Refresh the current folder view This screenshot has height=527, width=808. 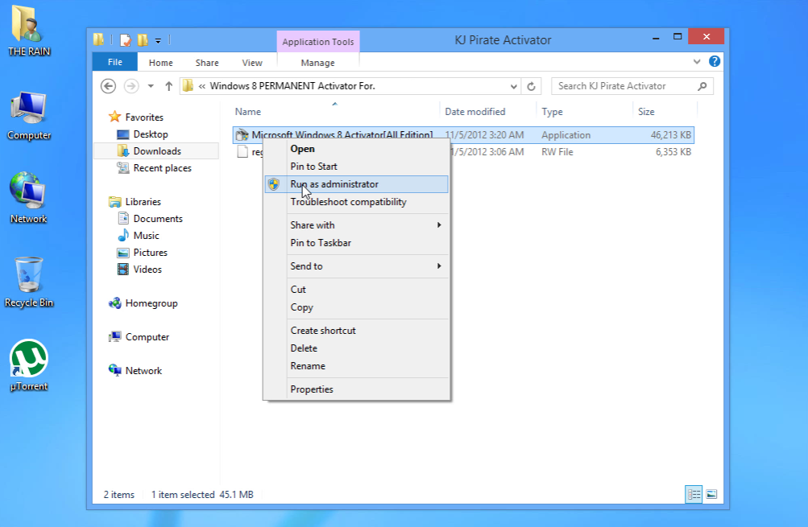click(531, 86)
